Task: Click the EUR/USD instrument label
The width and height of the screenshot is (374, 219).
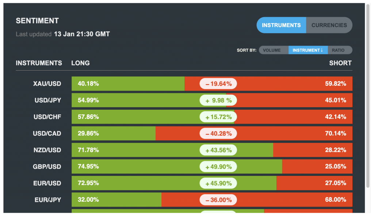Action: pyautogui.click(x=47, y=183)
